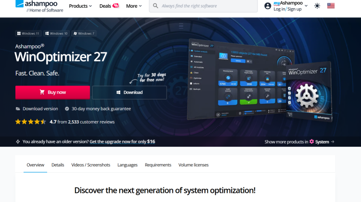The width and height of the screenshot is (361, 202).
Task: Open the Requirements tab
Action: [158, 165]
